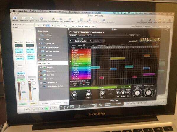177x132 pixels.
Task: Toggle the CRUSH effect track on button
Action: [x=90, y=68]
